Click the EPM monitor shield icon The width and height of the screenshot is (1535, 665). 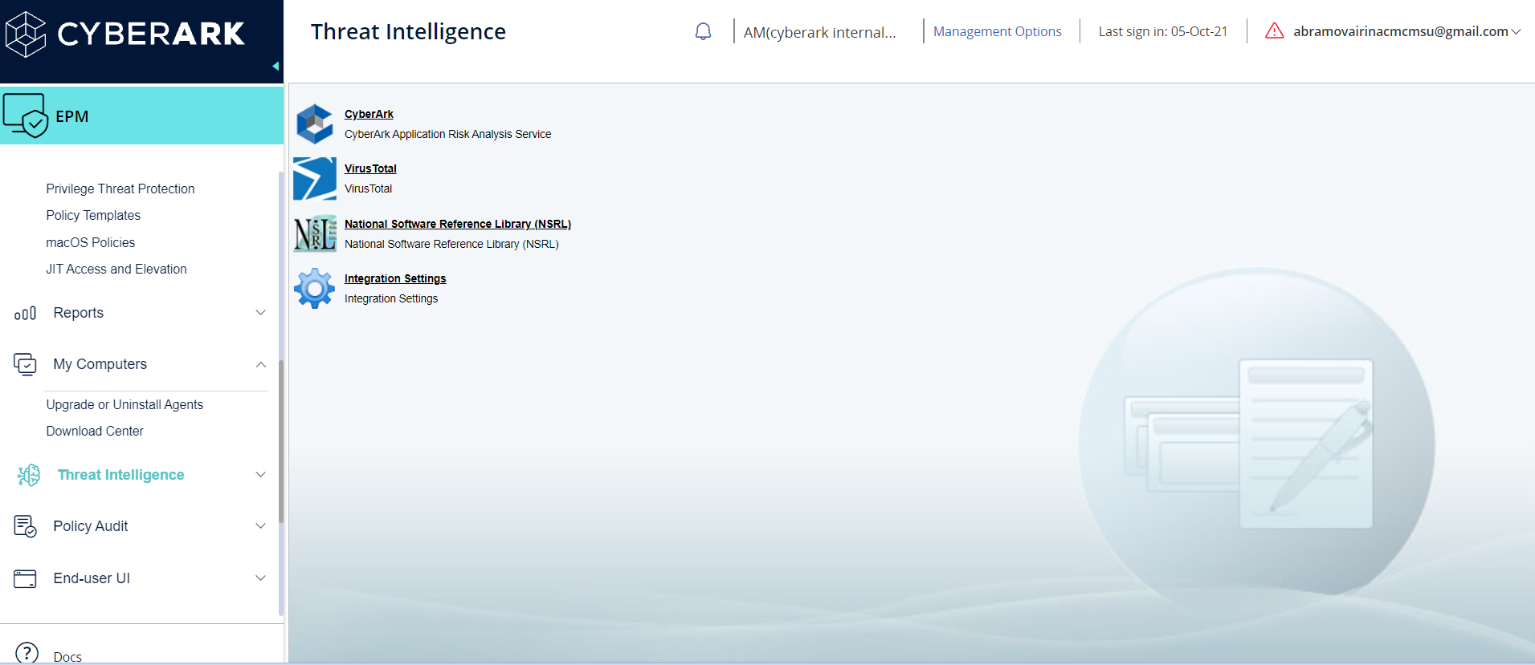click(26, 116)
